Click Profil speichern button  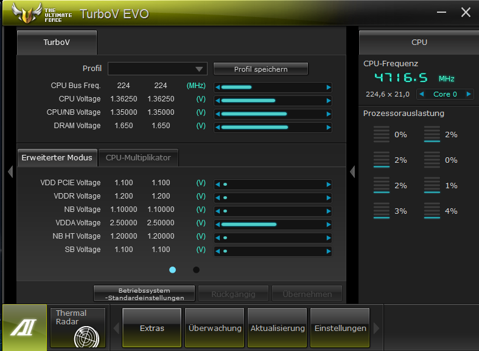click(x=260, y=69)
